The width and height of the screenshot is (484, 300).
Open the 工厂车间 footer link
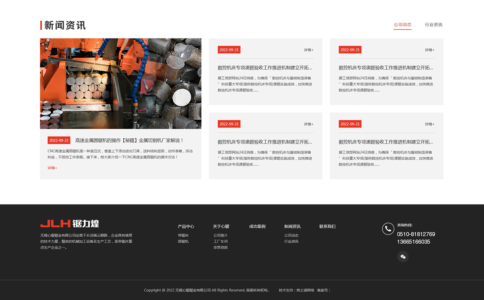tap(221, 242)
